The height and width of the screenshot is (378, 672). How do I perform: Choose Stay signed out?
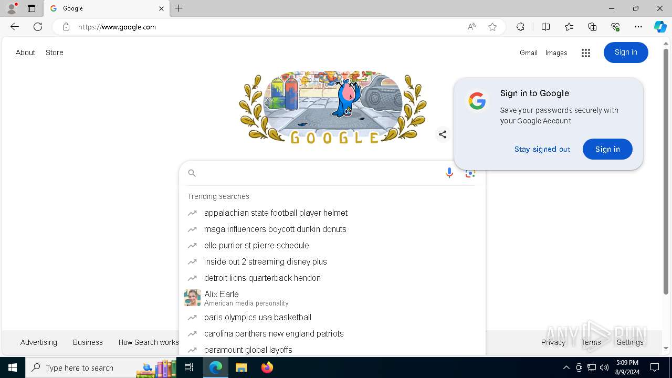click(x=542, y=149)
